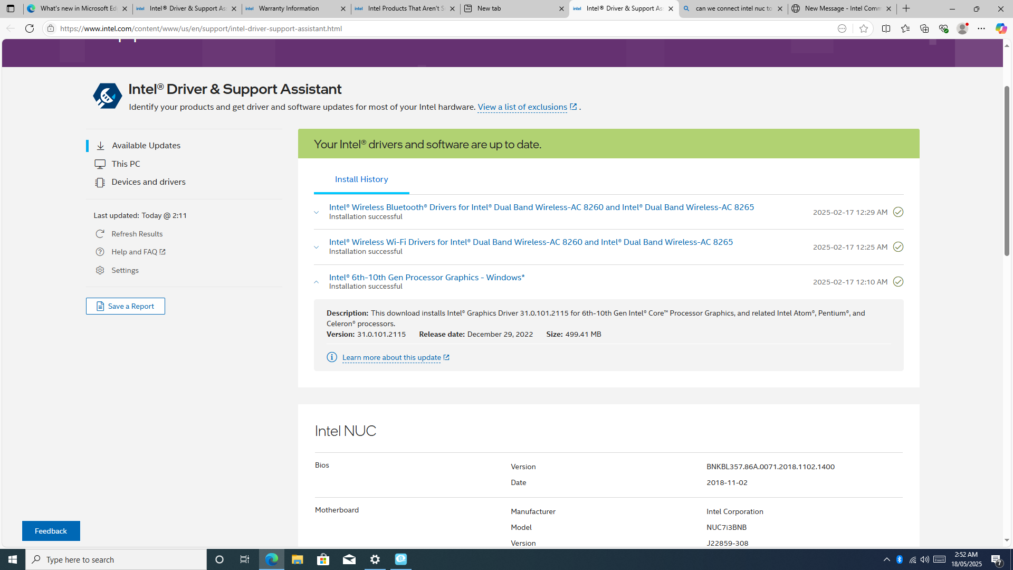Open Settings gear in sidebar
The width and height of the screenshot is (1013, 570).
pyautogui.click(x=100, y=270)
